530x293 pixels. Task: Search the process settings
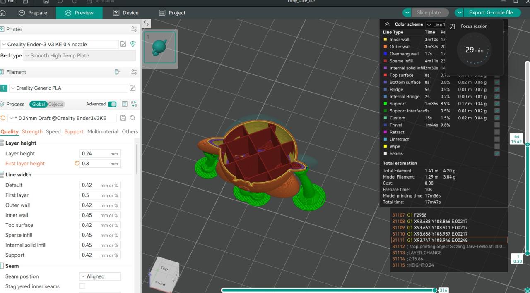click(132, 118)
